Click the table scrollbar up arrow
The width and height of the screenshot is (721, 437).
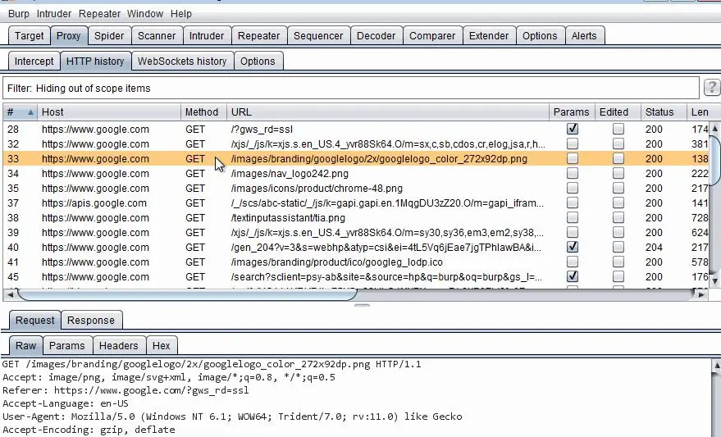click(715, 129)
